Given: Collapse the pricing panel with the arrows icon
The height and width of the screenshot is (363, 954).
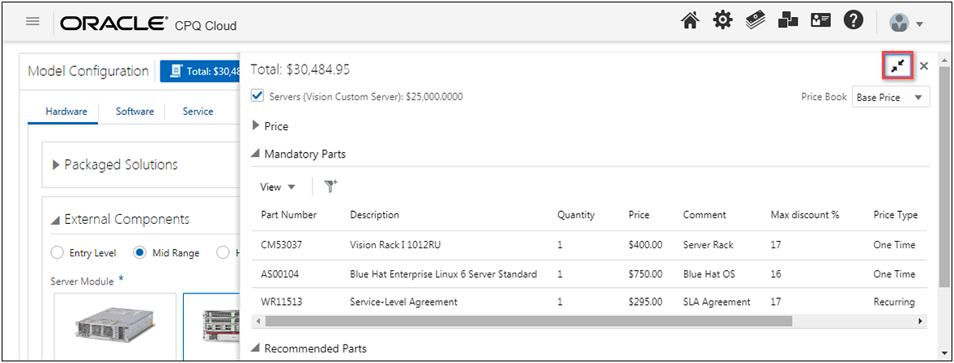Looking at the screenshot, I should (x=897, y=66).
